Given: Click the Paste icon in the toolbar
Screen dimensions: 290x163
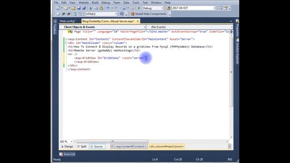Looking at the screenshot, I should (101, 8).
